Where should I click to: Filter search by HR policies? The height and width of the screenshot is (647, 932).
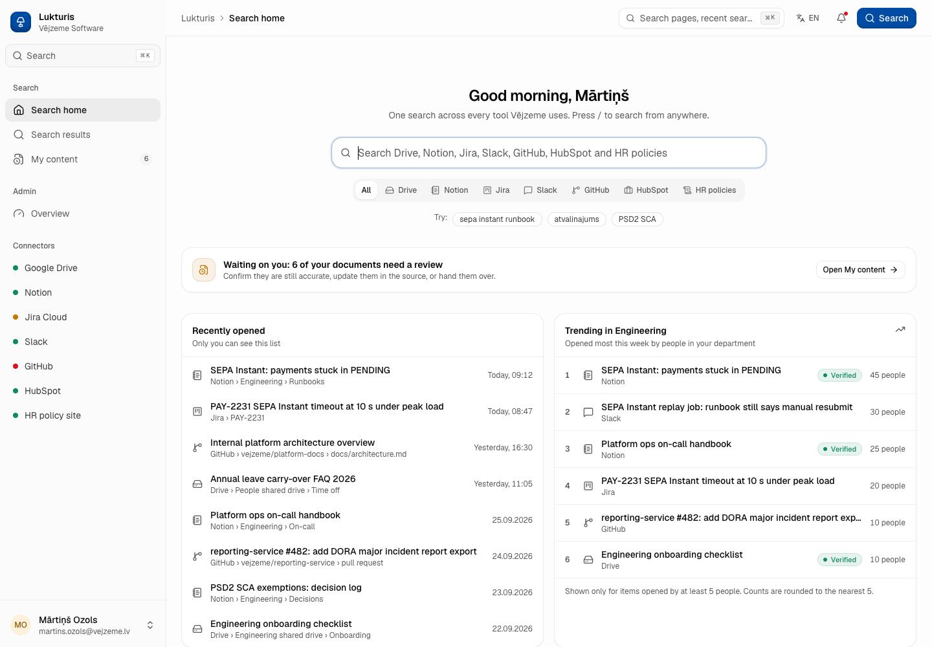coord(709,190)
